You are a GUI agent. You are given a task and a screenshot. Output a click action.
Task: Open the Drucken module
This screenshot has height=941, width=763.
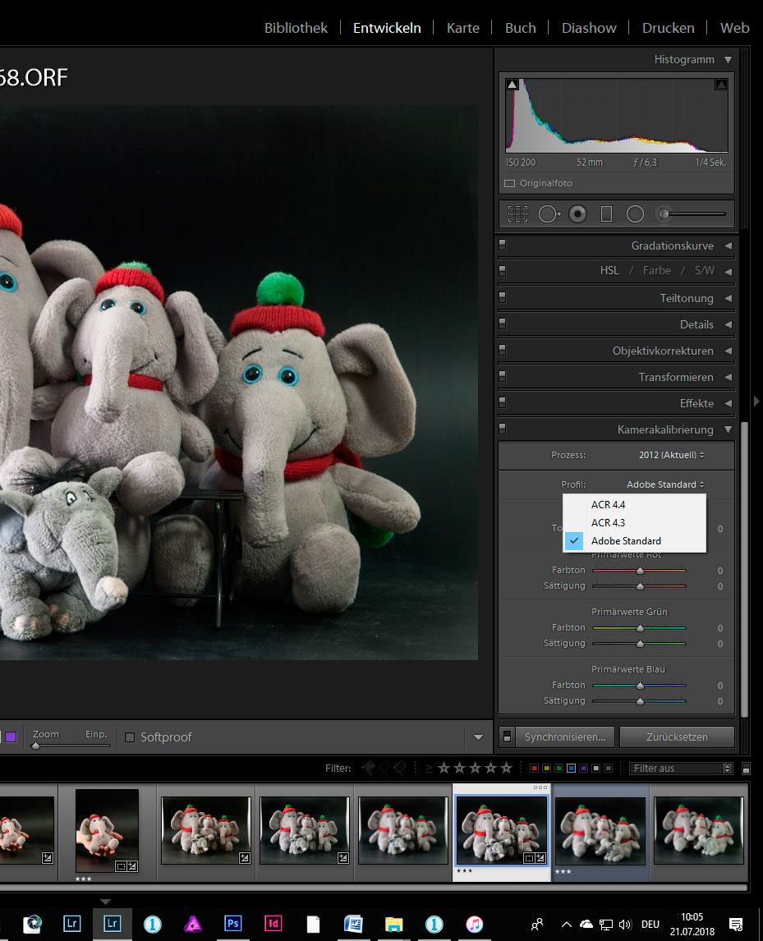(669, 28)
